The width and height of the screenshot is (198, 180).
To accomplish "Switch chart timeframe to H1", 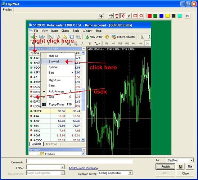I will pos(134,44).
